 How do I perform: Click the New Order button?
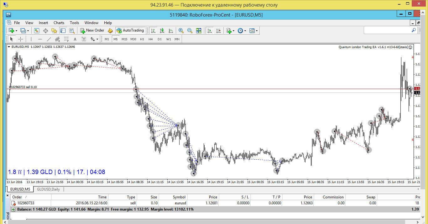tap(92, 31)
